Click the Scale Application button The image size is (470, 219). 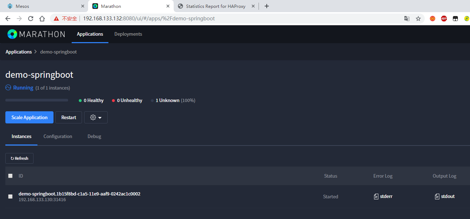(x=29, y=117)
